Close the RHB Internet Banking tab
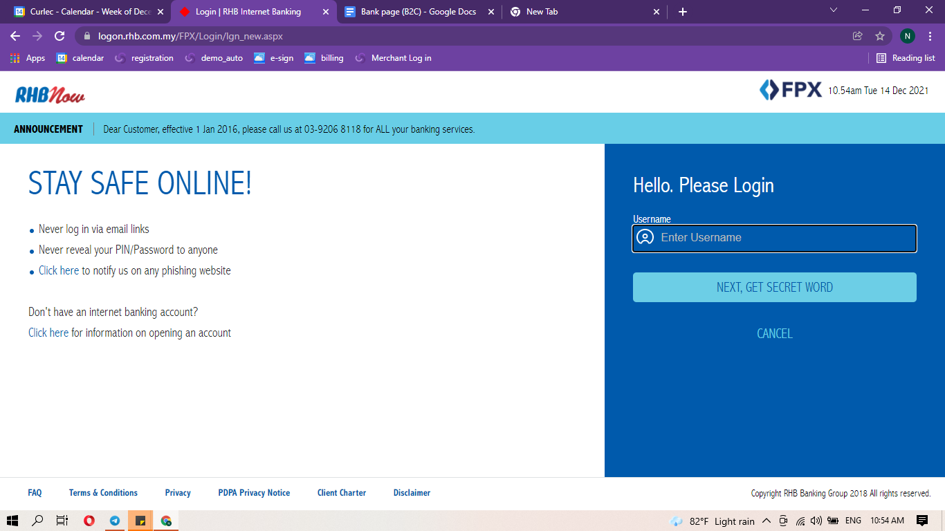Screen dimensions: 945x531 (326, 12)
